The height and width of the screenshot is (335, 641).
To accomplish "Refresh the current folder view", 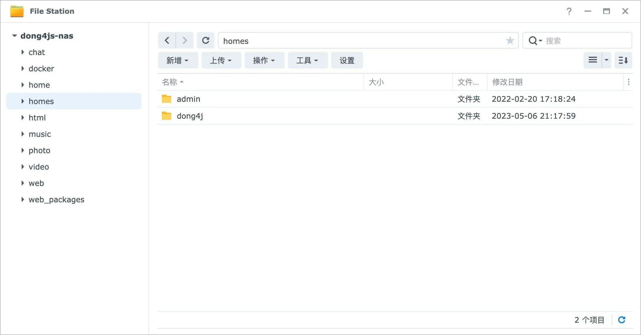I will coord(206,40).
